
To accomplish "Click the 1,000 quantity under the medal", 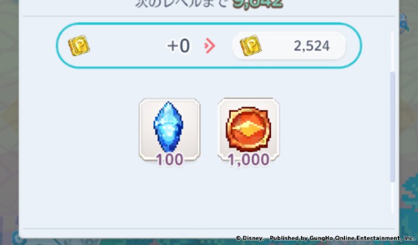I will (x=248, y=160).
